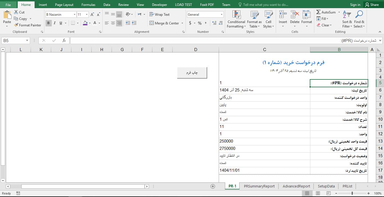Screen dimensions: 384x197
Task: Open the Number Format dropdown showing General
Action: [205, 14]
